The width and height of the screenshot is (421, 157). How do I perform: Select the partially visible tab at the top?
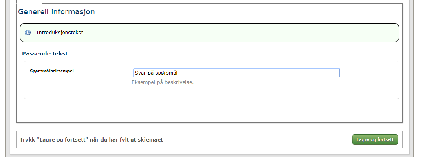click(29, 1)
